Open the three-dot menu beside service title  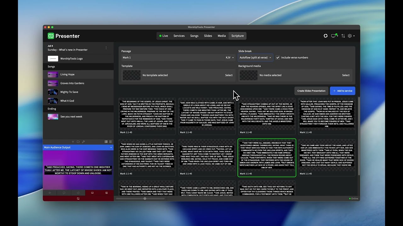coord(106,48)
